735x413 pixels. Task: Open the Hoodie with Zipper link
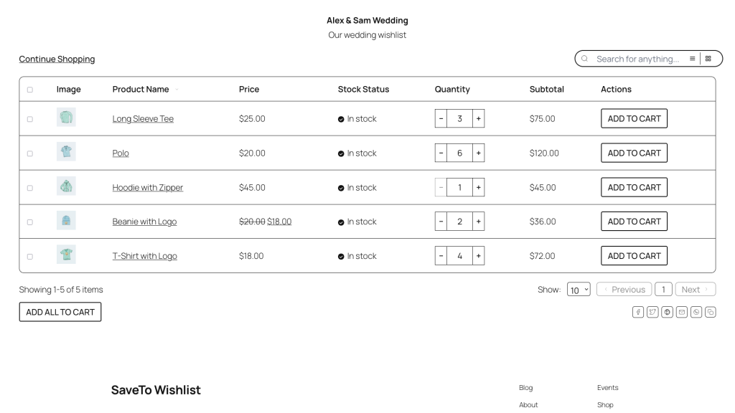[148, 187]
